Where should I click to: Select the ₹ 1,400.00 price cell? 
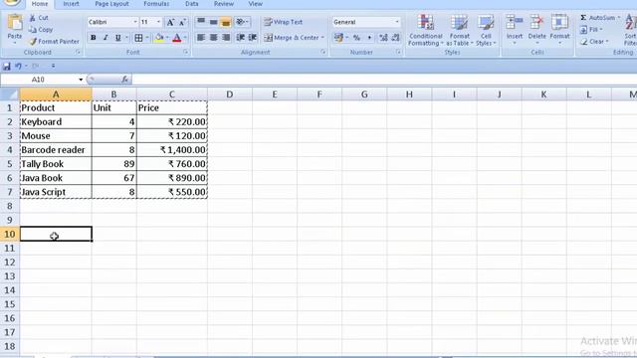(x=172, y=150)
